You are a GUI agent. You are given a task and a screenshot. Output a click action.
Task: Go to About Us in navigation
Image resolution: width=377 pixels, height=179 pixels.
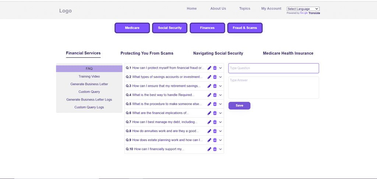(x=218, y=8)
